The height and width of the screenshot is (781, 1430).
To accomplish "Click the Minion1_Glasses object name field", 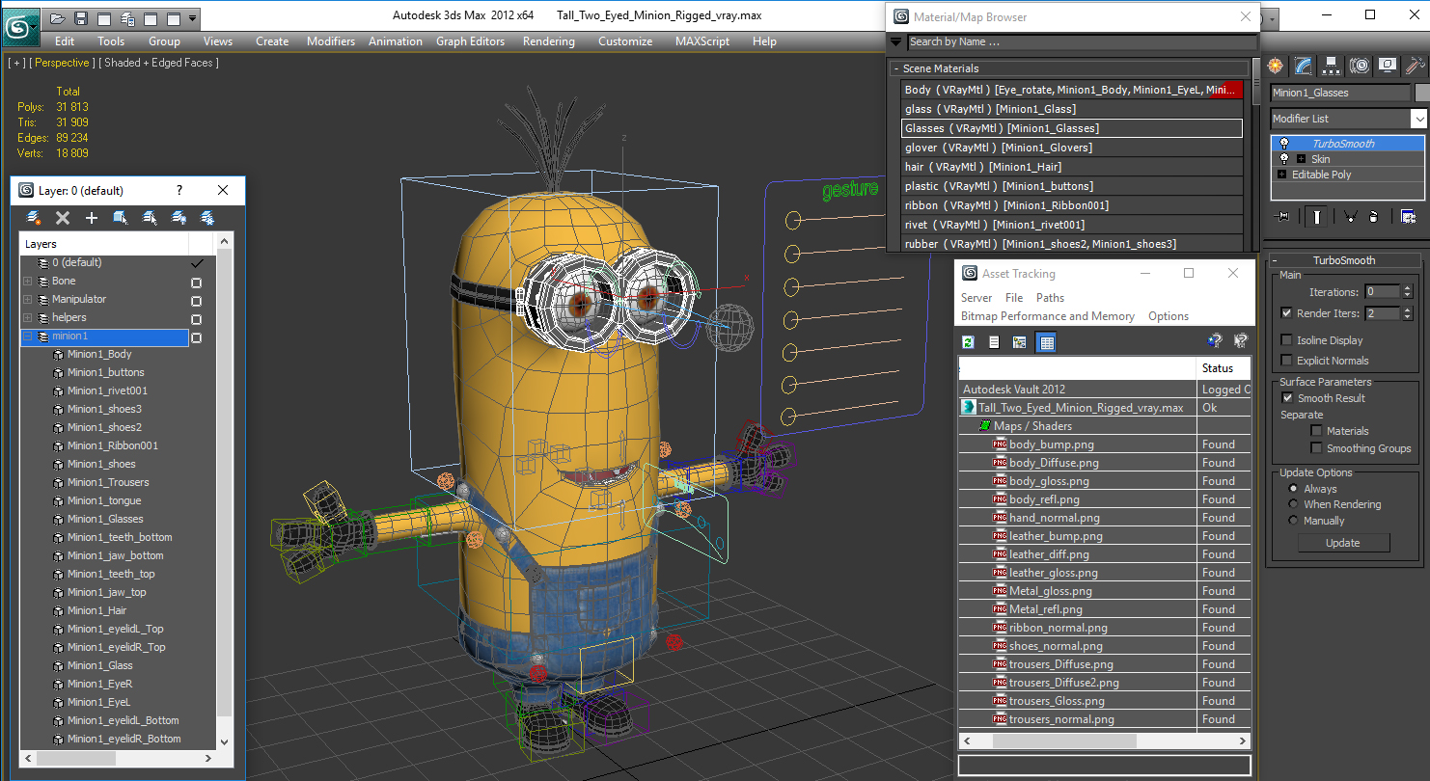I will coord(1339,93).
